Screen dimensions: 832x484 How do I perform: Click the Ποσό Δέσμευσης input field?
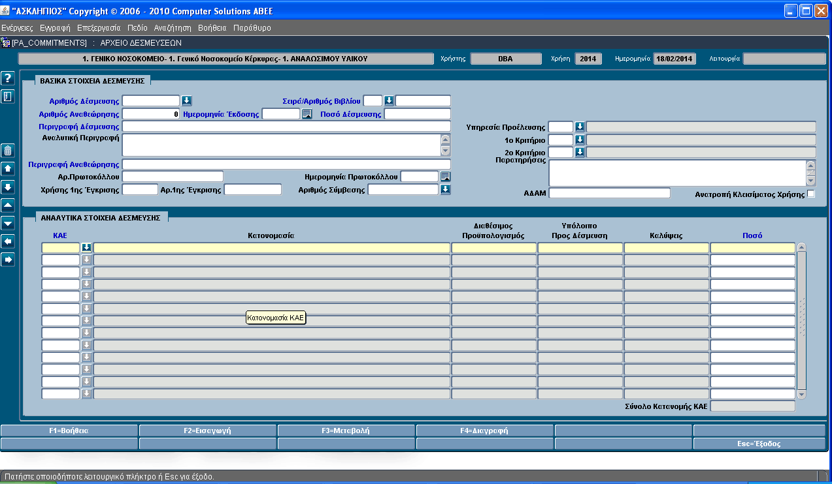pyautogui.click(x=417, y=114)
